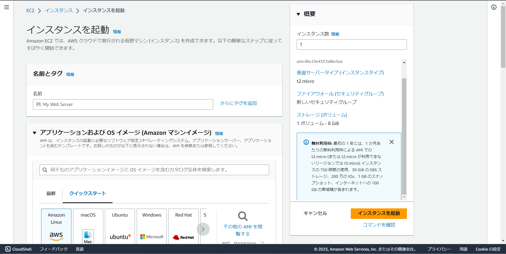
Task: Click the page scrollbar down arrow
Action: [503, 241]
